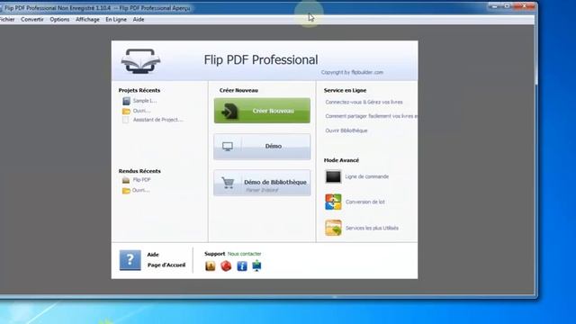Image resolution: width=576 pixels, height=324 pixels.
Task: Click Copyright by flipbuilder.com link
Action: point(352,72)
